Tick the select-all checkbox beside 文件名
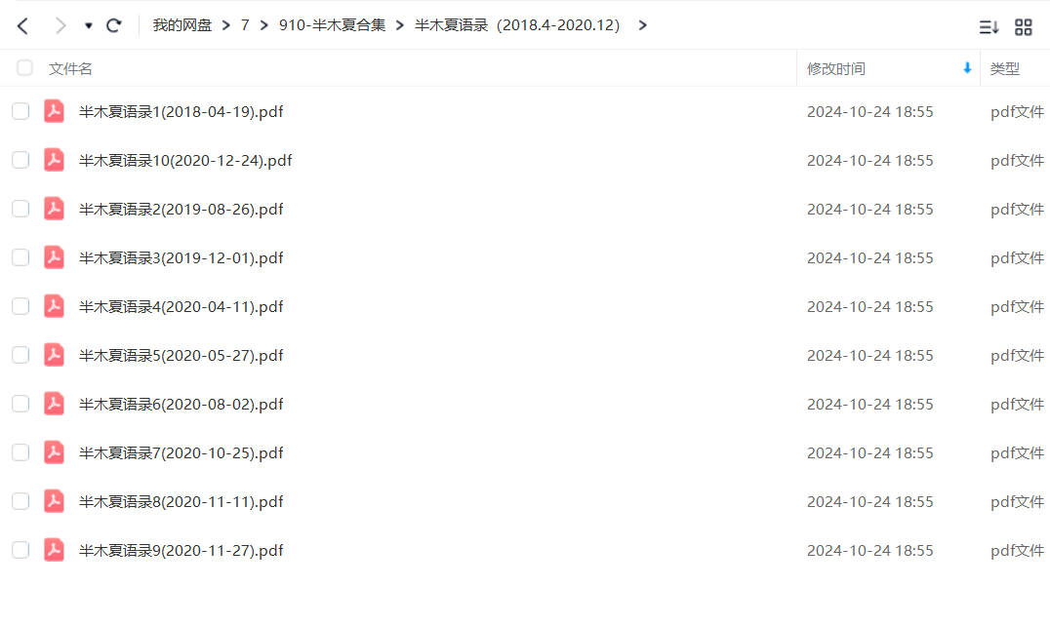1050x626 pixels. (x=24, y=67)
